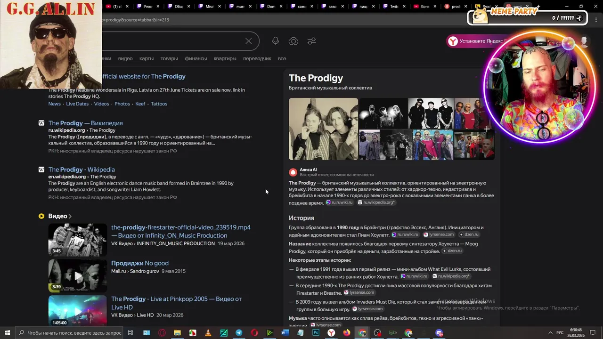
Task: Open the Live Dates sitelink
Action: (x=77, y=104)
